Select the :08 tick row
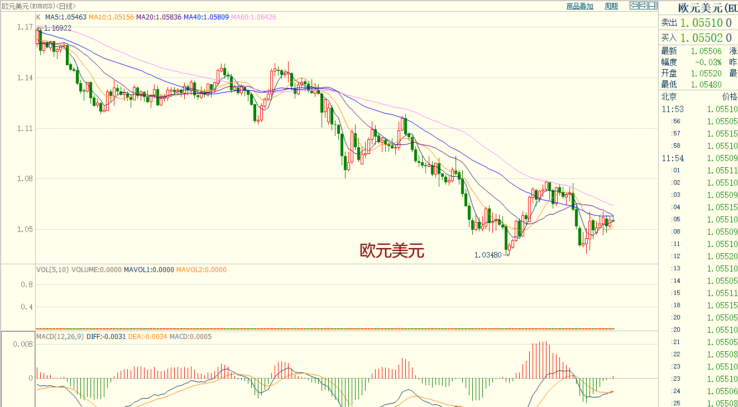The height and width of the screenshot is (407, 738). coord(699,232)
